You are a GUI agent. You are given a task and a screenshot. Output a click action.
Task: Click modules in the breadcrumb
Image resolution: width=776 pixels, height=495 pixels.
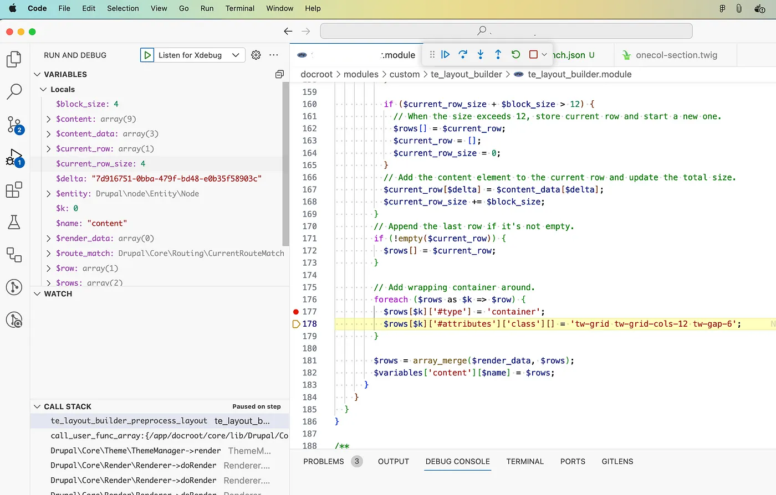(361, 74)
